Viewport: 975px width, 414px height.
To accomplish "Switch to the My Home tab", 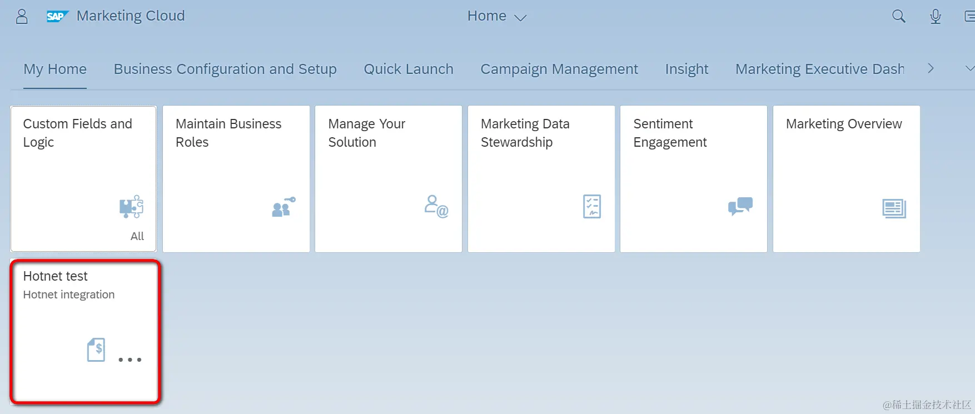I will pyautogui.click(x=55, y=69).
